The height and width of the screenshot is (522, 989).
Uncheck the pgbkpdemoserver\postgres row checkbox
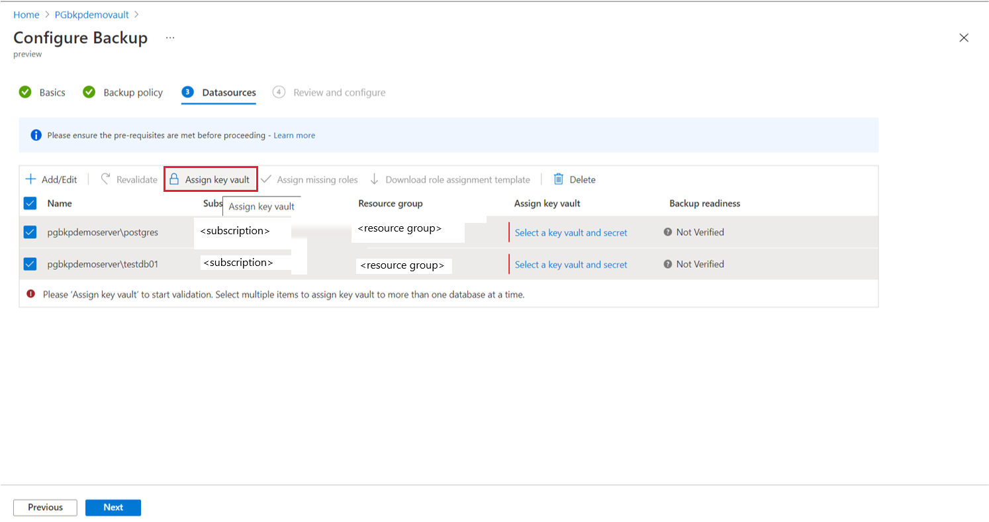click(30, 232)
